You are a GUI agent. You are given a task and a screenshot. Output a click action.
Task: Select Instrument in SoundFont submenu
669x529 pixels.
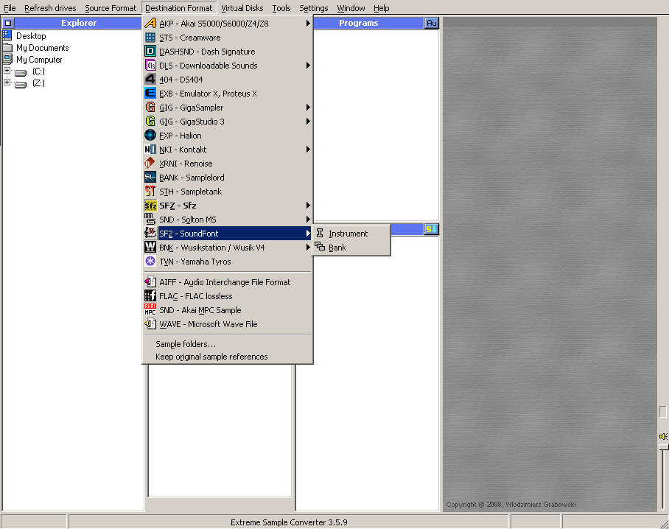(x=351, y=234)
